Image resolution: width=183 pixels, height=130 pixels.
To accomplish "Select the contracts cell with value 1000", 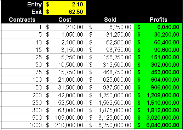I will click(22, 125).
